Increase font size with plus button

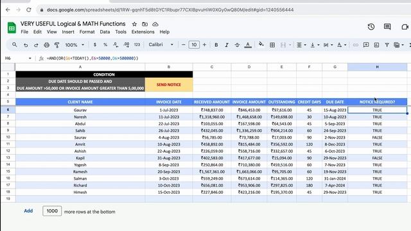pos(204,45)
